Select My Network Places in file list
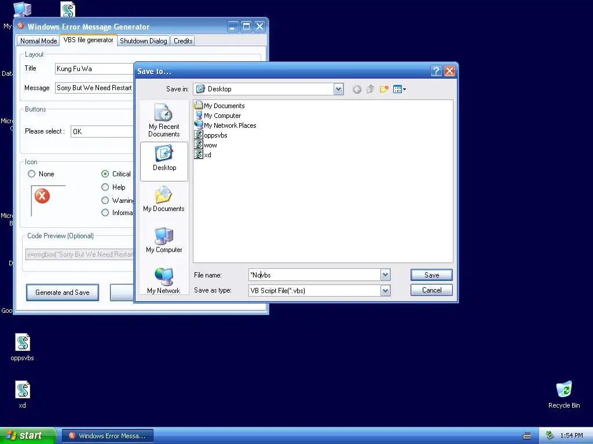This screenshot has height=444, width=593. [x=225, y=125]
